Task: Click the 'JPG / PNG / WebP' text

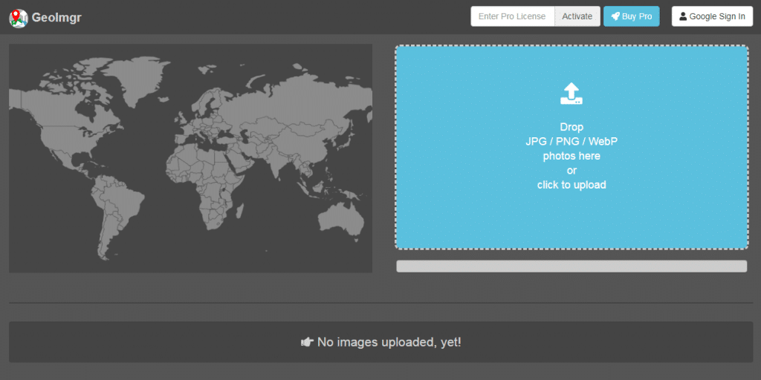Action: pos(571,142)
